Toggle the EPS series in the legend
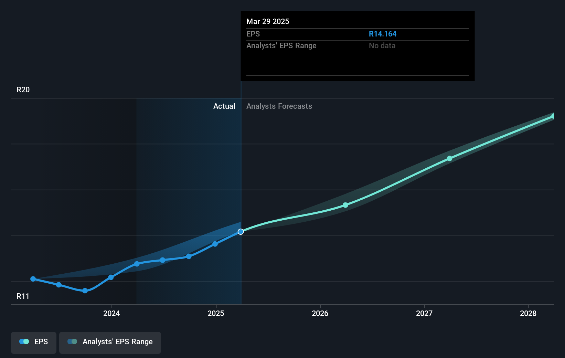This screenshot has width=565, height=358. coord(33,342)
